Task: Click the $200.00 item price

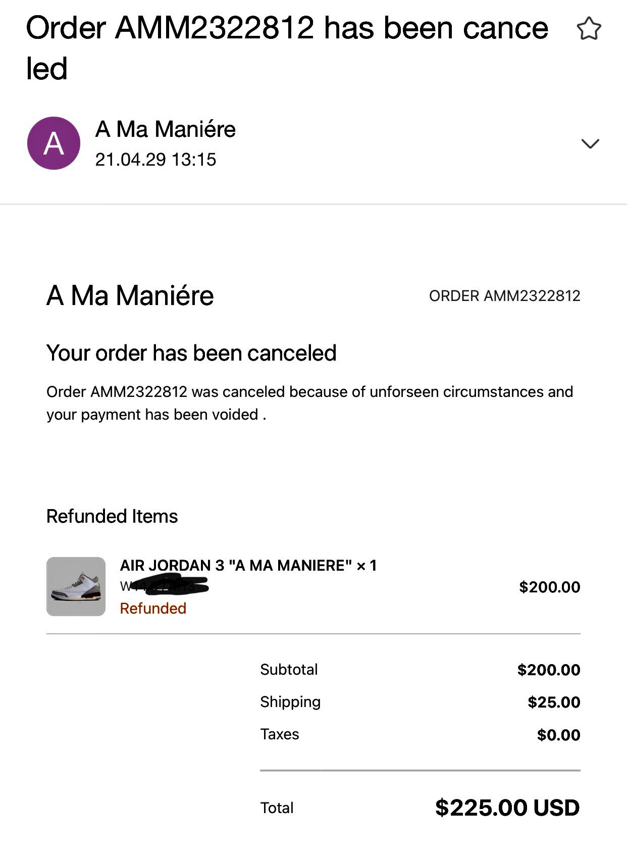Action: [x=549, y=587]
